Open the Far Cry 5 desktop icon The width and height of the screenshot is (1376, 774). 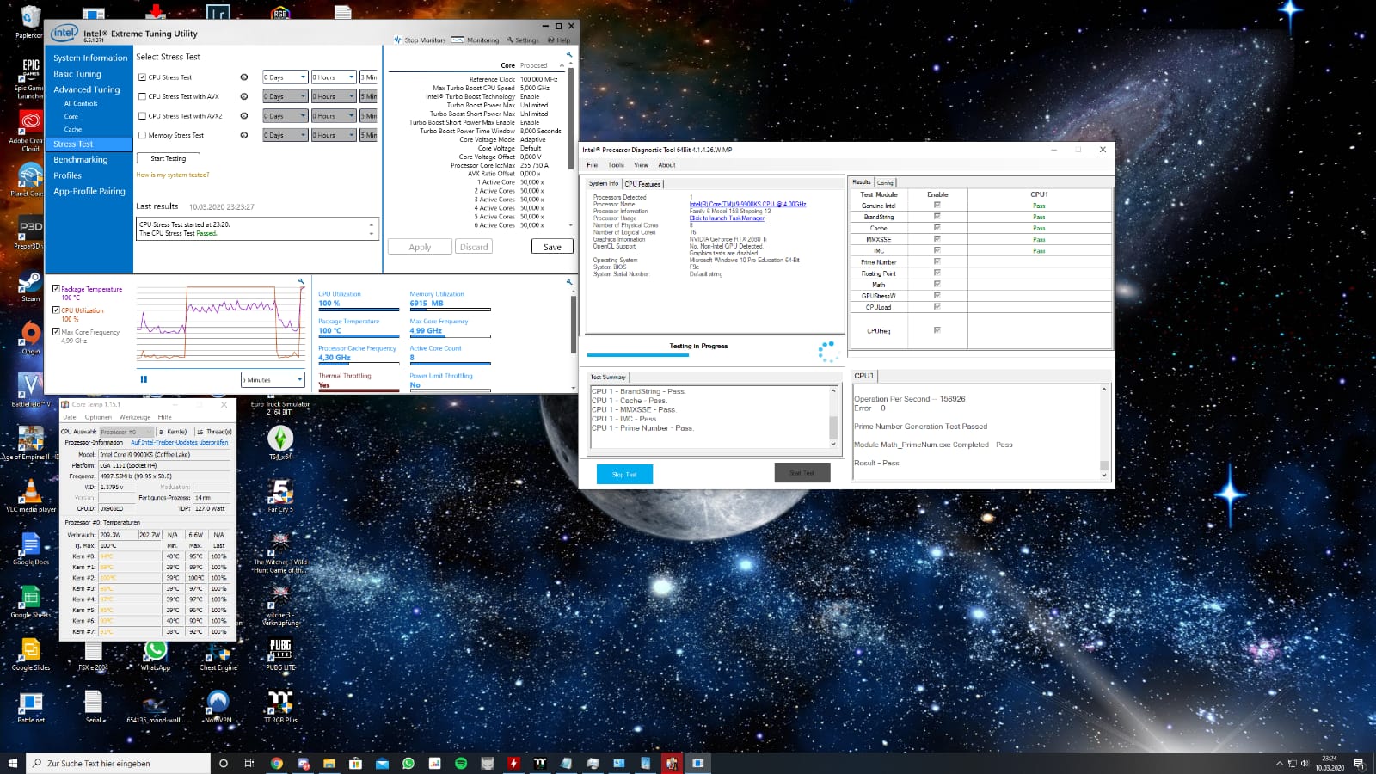coord(280,496)
